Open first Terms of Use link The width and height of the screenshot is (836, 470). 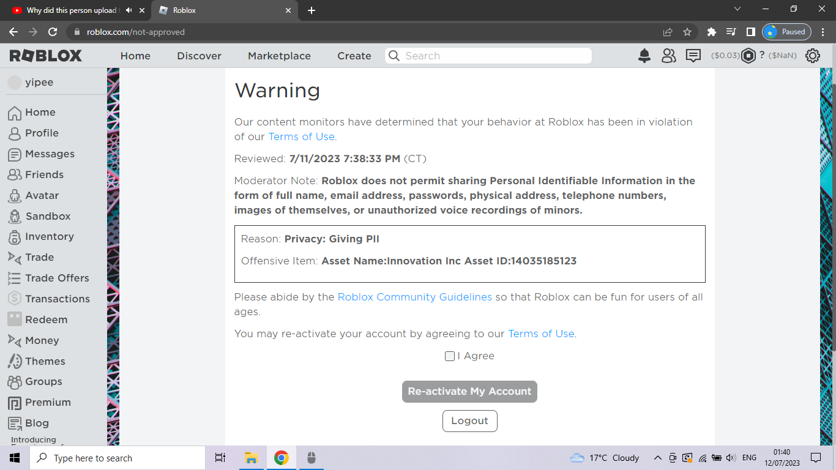[301, 136]
